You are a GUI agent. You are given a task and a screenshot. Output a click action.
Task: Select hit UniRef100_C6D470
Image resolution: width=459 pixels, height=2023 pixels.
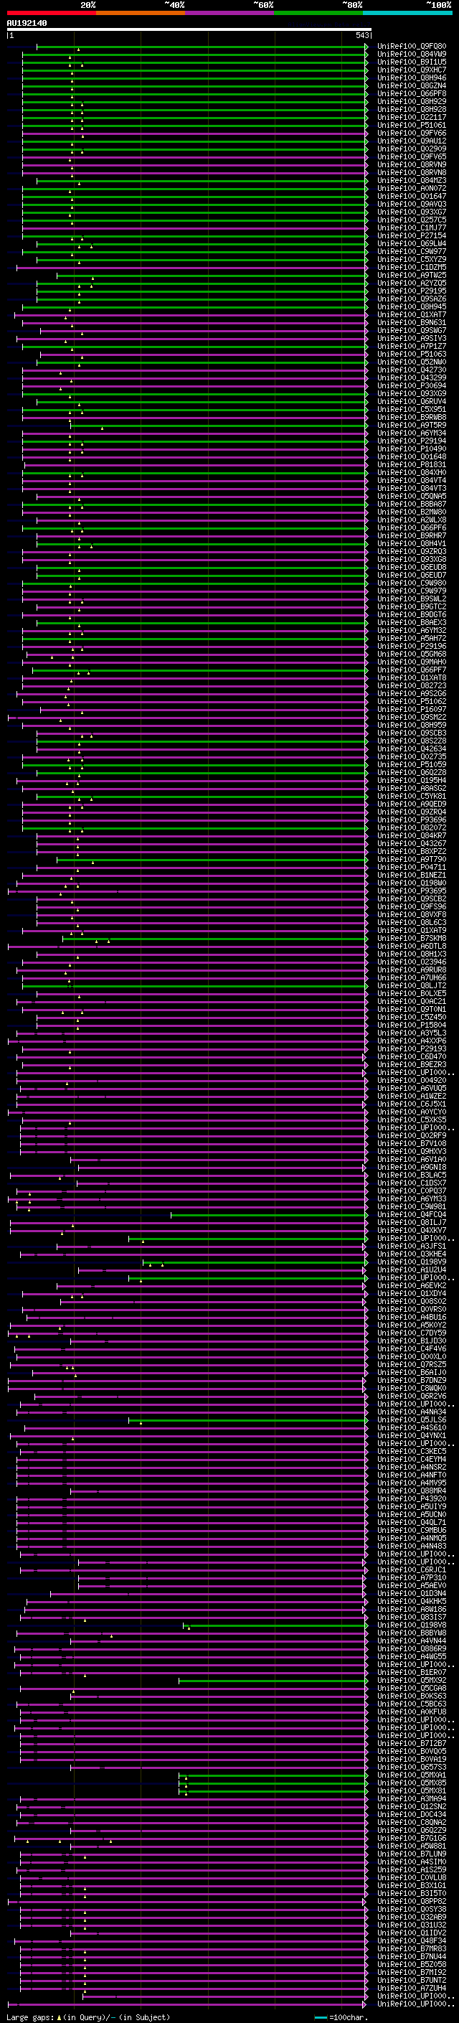tap(412, 1057)
